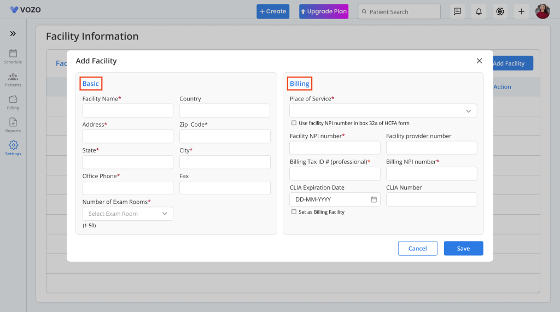560x312 pixels.
Task: Open the AI assistant icon in header
Action: [x=499, y=11]
